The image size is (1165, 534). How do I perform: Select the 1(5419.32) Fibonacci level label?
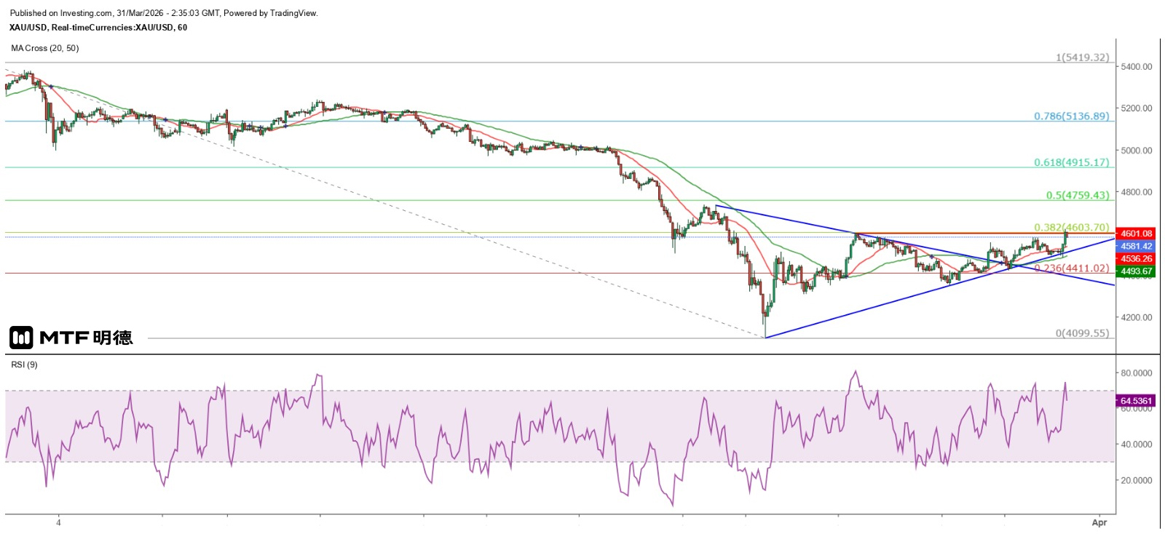coord(1082,57)
